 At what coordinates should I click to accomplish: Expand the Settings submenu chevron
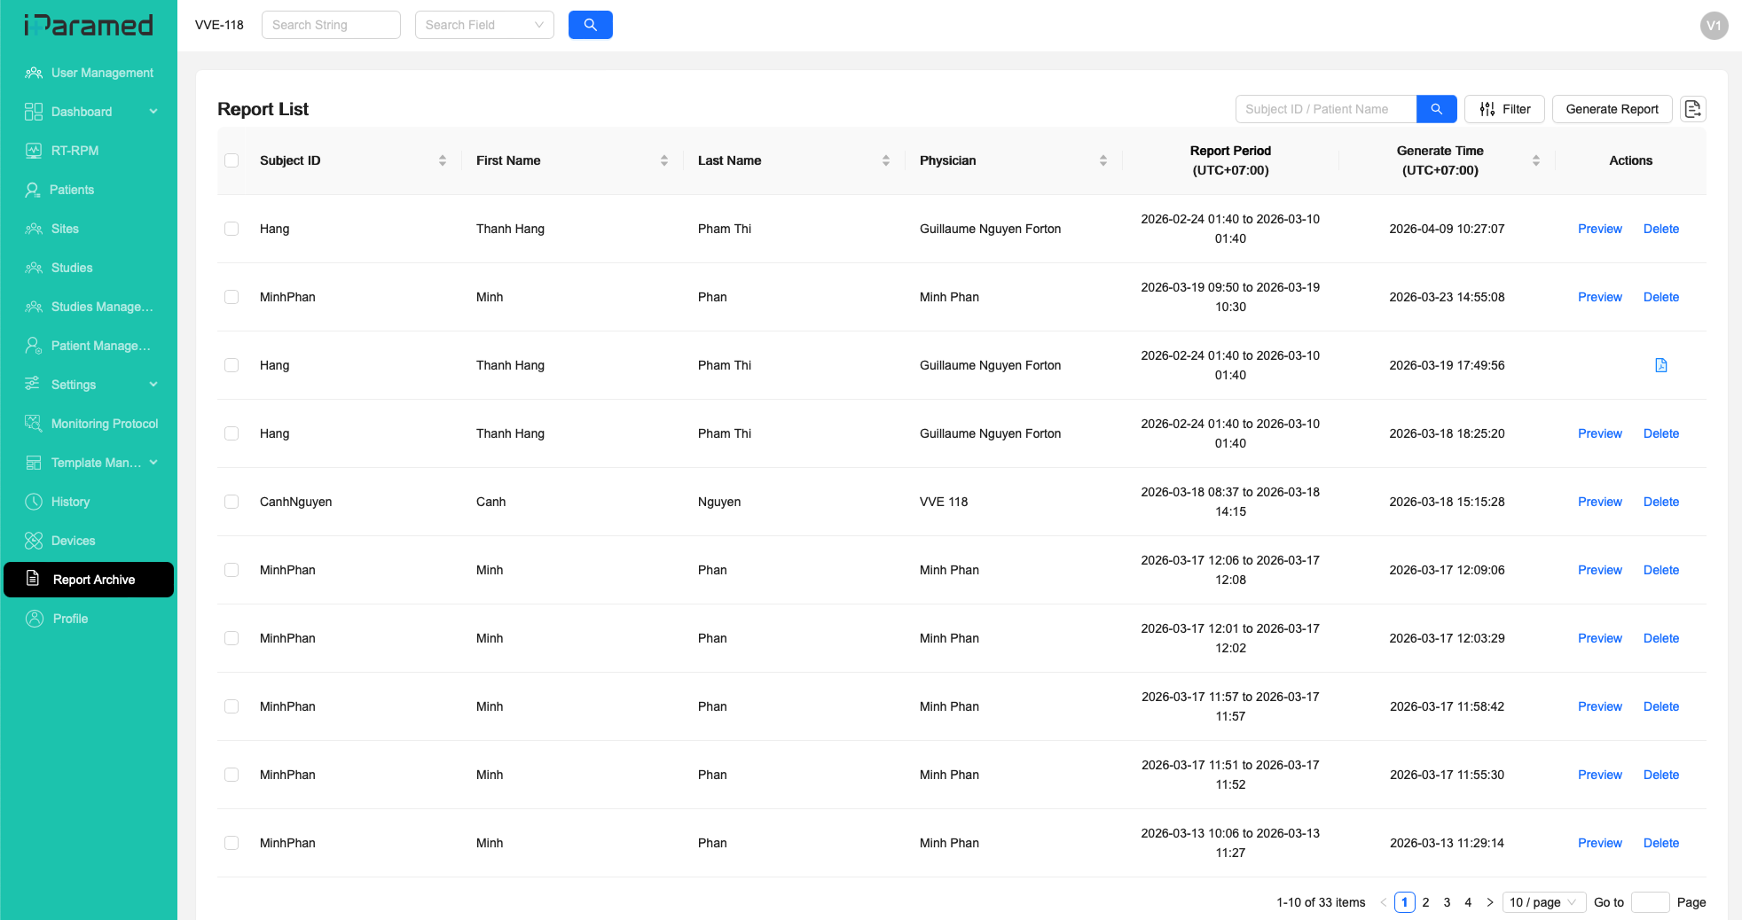(153, 385)
